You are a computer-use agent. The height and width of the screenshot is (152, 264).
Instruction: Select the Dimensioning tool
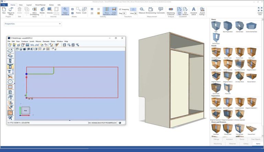pyautogui.click(x=151, y=10)
